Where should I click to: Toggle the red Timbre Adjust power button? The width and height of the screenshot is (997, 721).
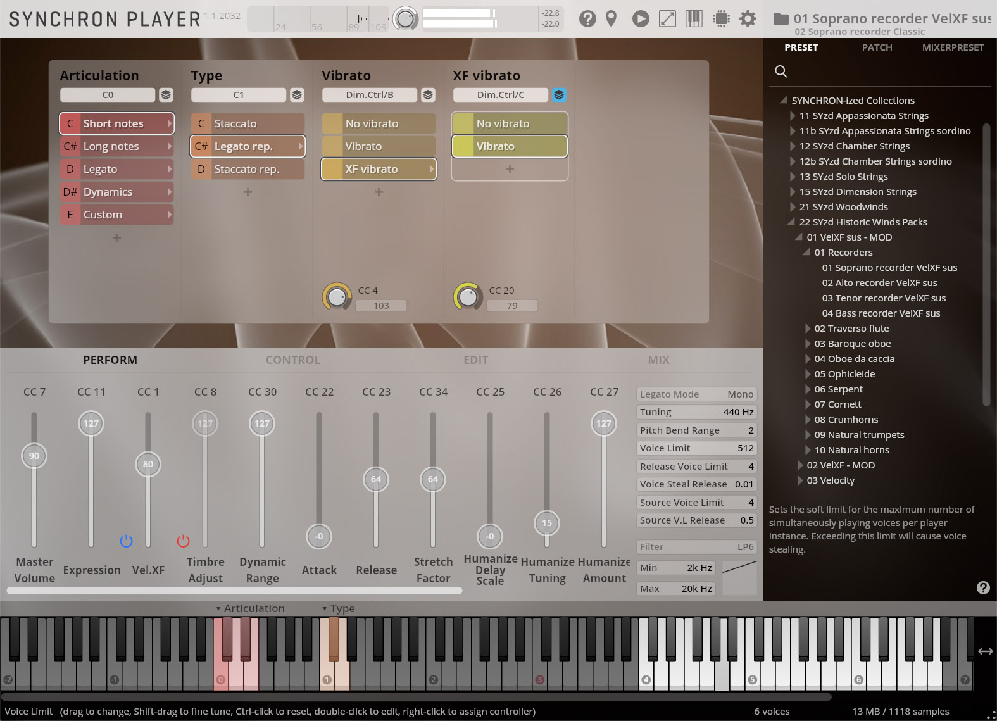click(183, 541)
